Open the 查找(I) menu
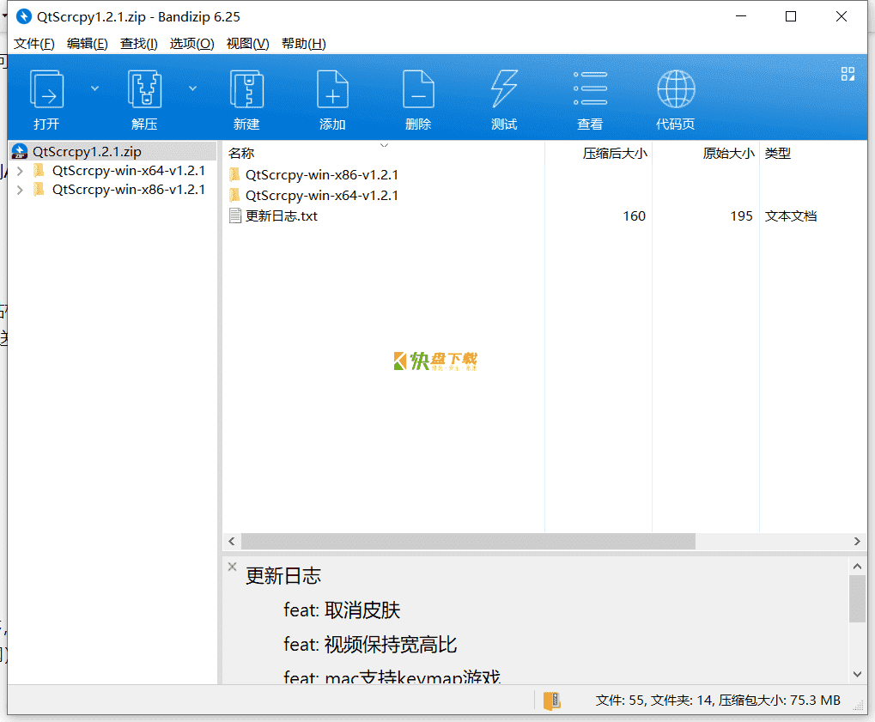The width and height of the screenshot is (875, 722). tap(139, 44)
